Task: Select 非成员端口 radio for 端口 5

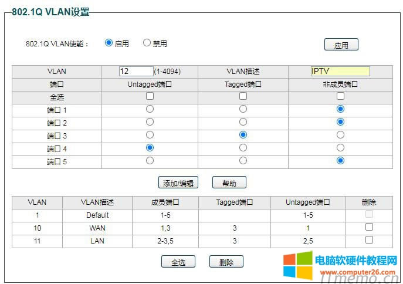Action: click(x=340, y=161)
